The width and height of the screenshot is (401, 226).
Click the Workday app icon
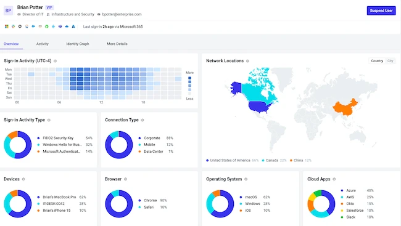coord(27,26)
